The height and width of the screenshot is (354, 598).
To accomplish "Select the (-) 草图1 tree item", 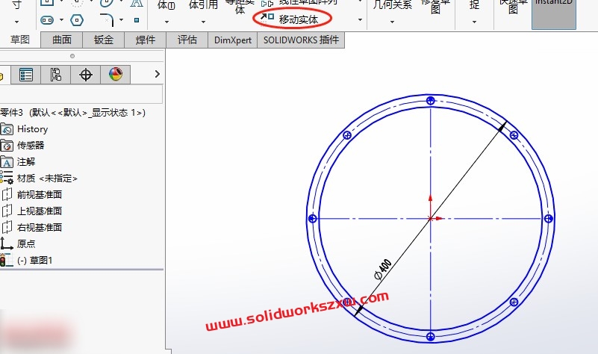I will point(34,261).
